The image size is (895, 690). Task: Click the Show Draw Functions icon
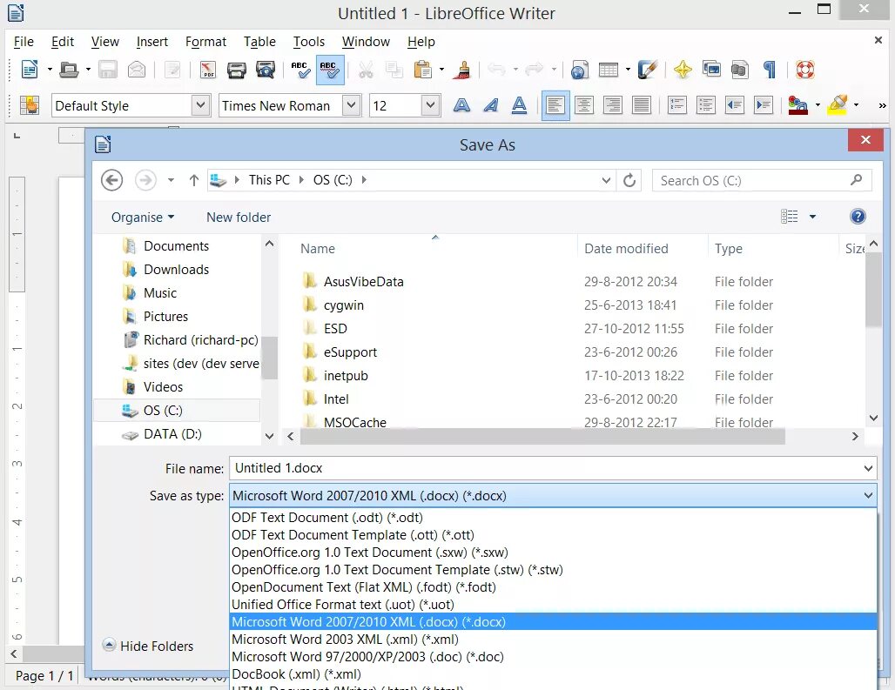648,70
